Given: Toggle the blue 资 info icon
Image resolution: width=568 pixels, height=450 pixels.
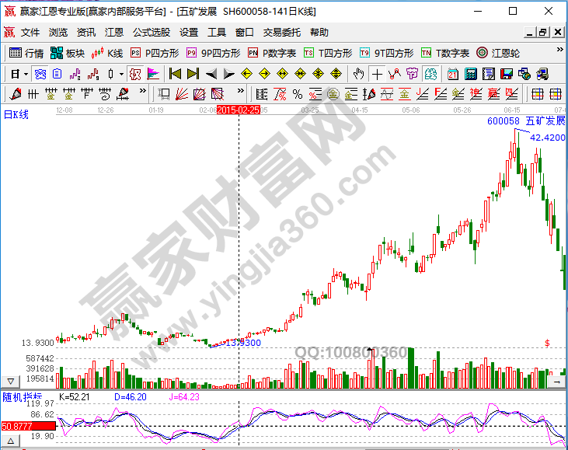Looking at the screenshot, I should click(x=40, y=75).
